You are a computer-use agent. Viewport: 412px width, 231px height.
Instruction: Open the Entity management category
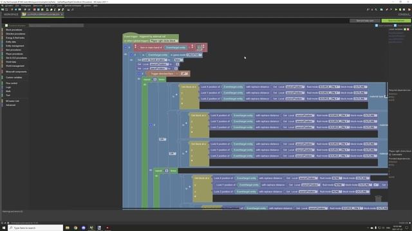15,46
